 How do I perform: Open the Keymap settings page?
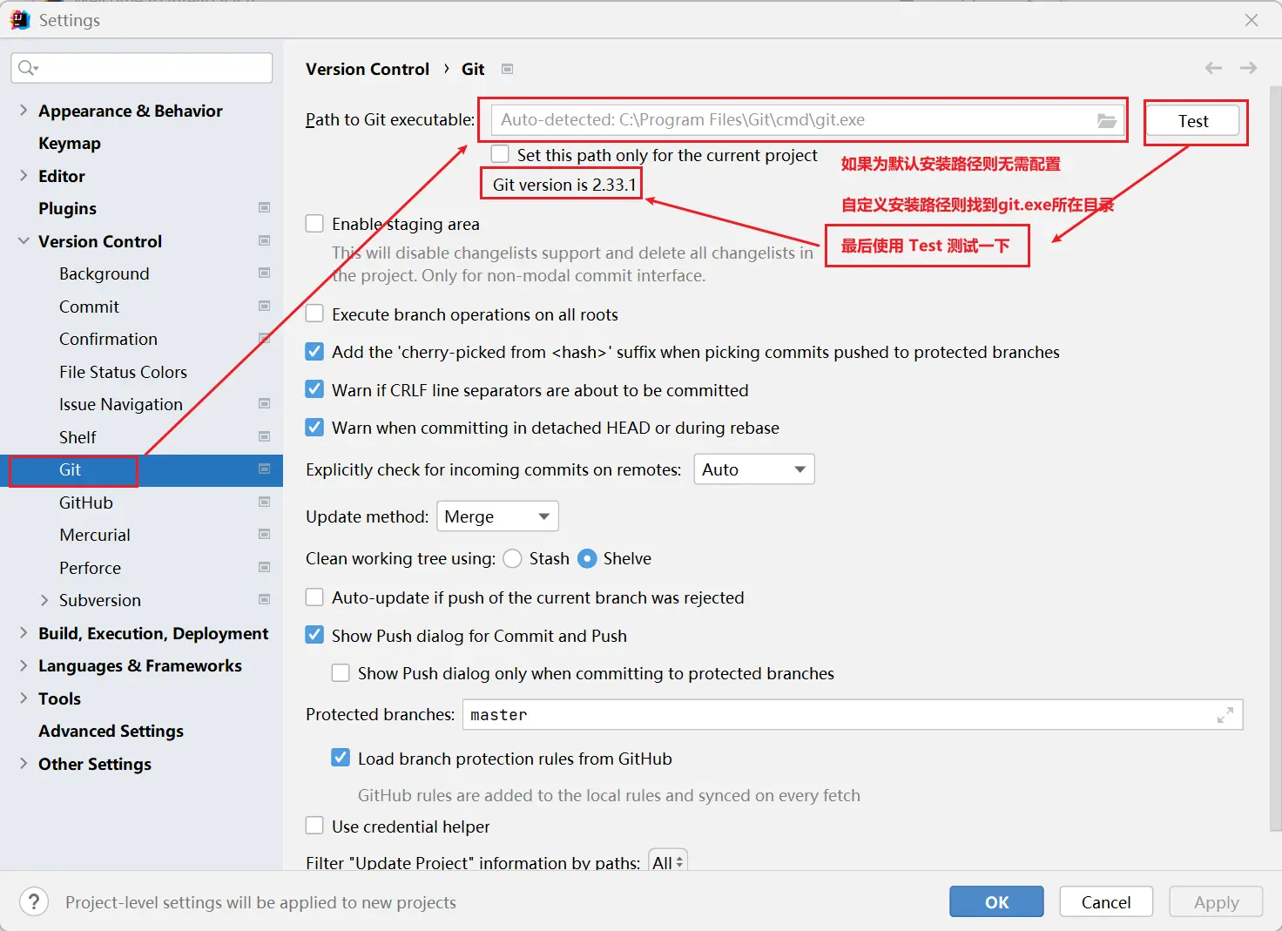[x=70, y=143]
